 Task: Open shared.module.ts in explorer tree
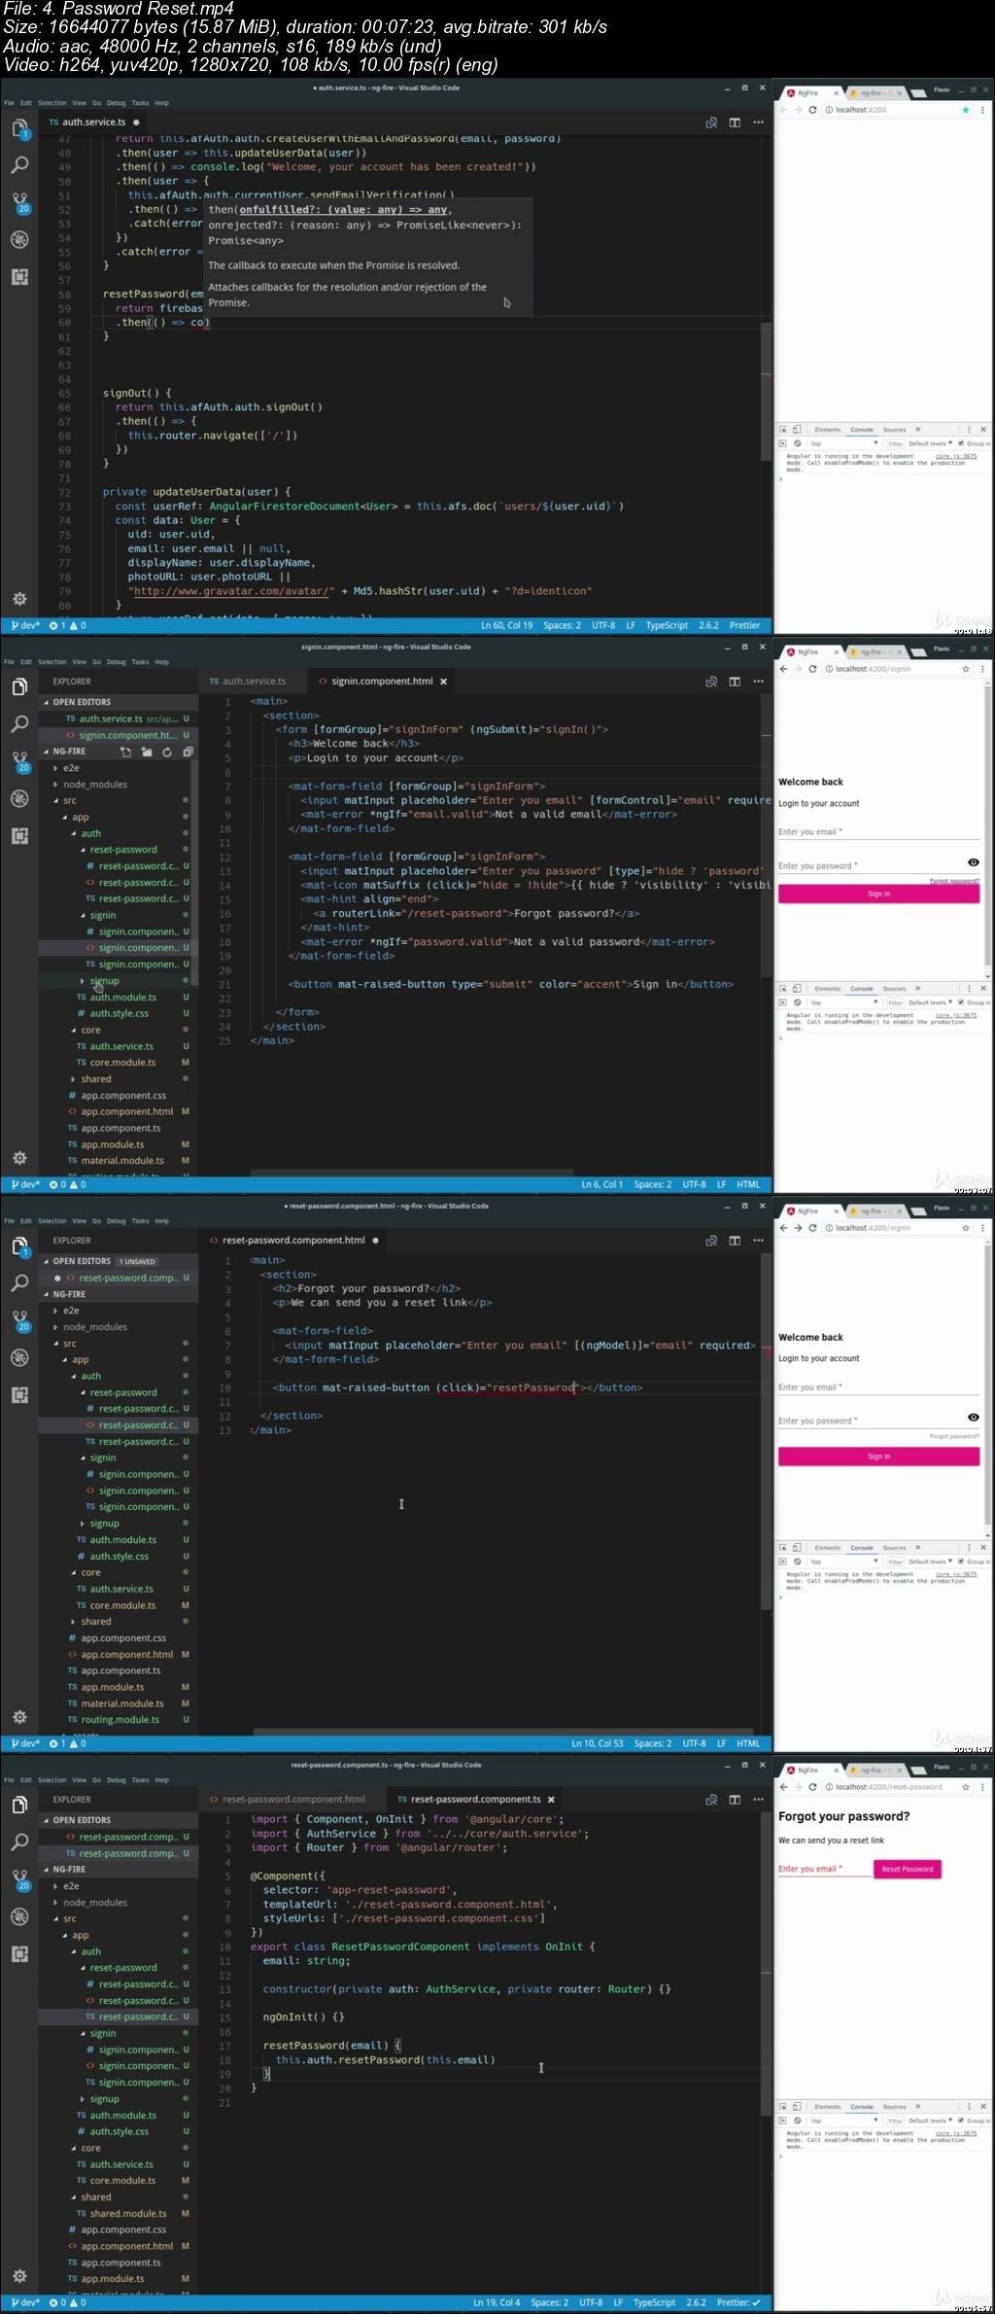tap(127, 2214)
